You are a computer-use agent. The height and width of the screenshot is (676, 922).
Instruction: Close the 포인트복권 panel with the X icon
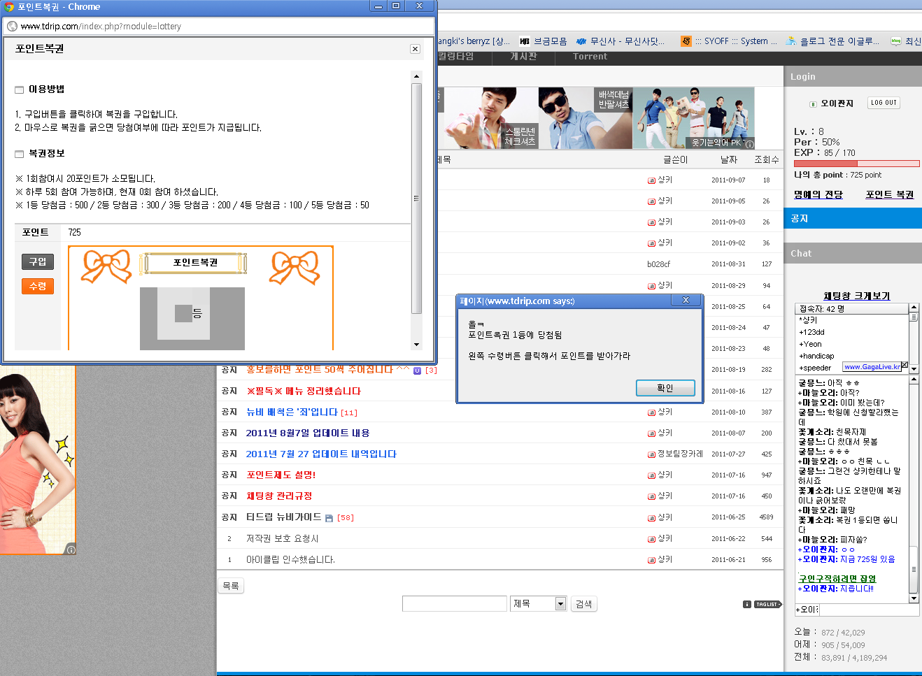click(415, 49)
